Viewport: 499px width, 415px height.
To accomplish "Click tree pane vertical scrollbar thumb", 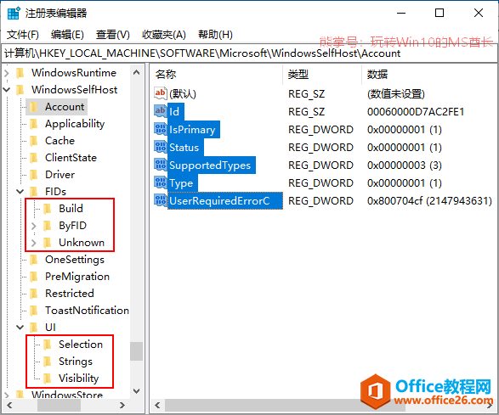I will 137,351.
